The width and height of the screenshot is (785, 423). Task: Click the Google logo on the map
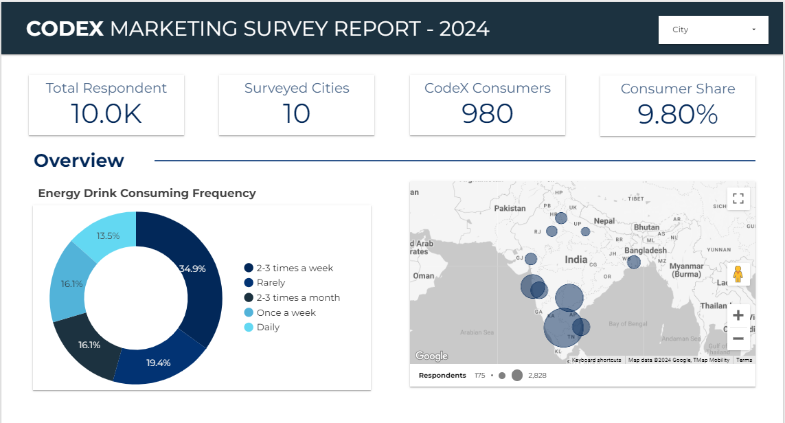click(431, 356)
